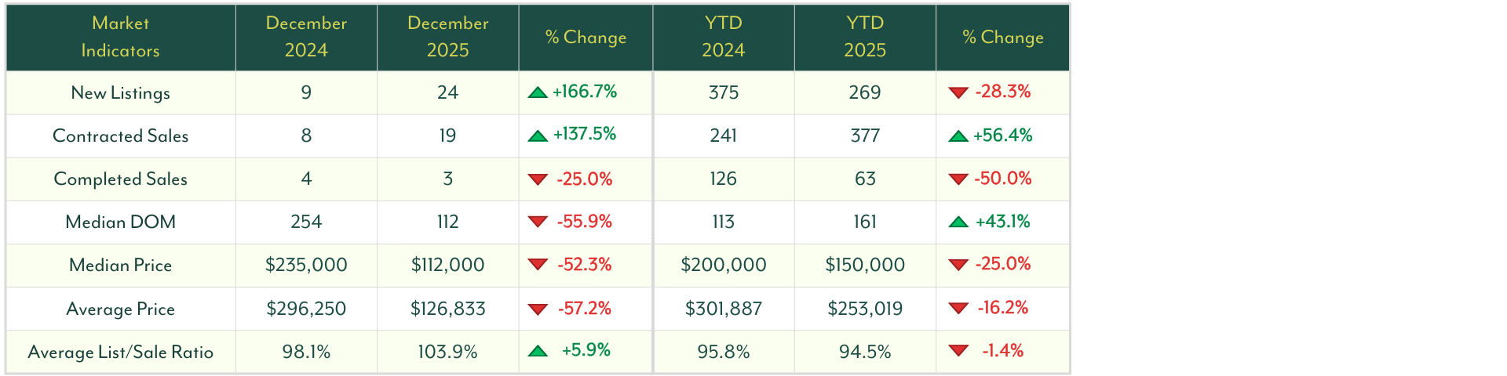Image resolution: width=1507 pixels, height=376 pixels.
Task: Click the green up arrow beside +5.9%
Action: pos(538,351)
